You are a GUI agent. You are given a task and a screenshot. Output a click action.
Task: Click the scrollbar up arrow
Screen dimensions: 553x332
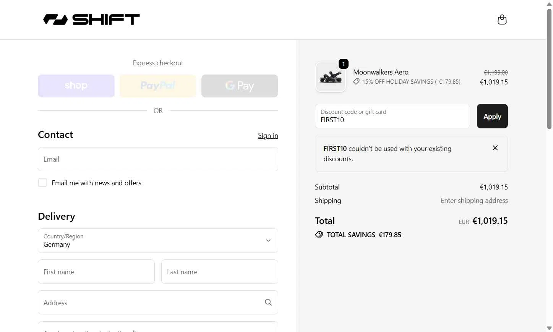pos(549,4)
